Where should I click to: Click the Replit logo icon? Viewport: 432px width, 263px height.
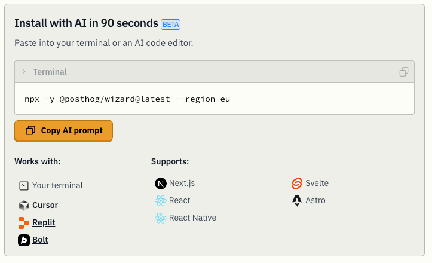[x=24, y=222]
